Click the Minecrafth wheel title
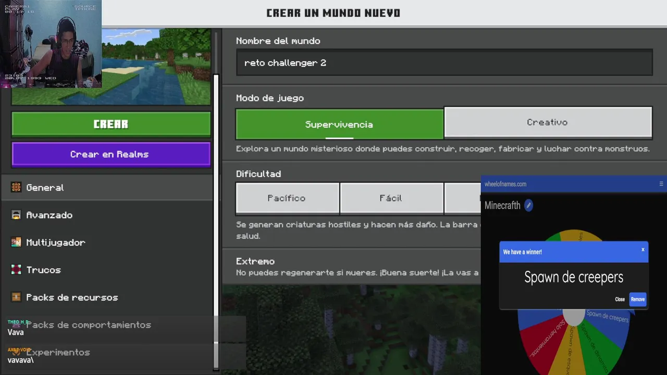Image resolution: width=667 pixels, height=375 pixels. pyautogui.click(x=502, y=205)
